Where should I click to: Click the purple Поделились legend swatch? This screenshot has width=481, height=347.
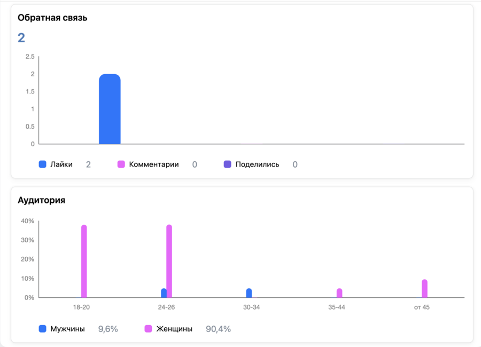227,164
